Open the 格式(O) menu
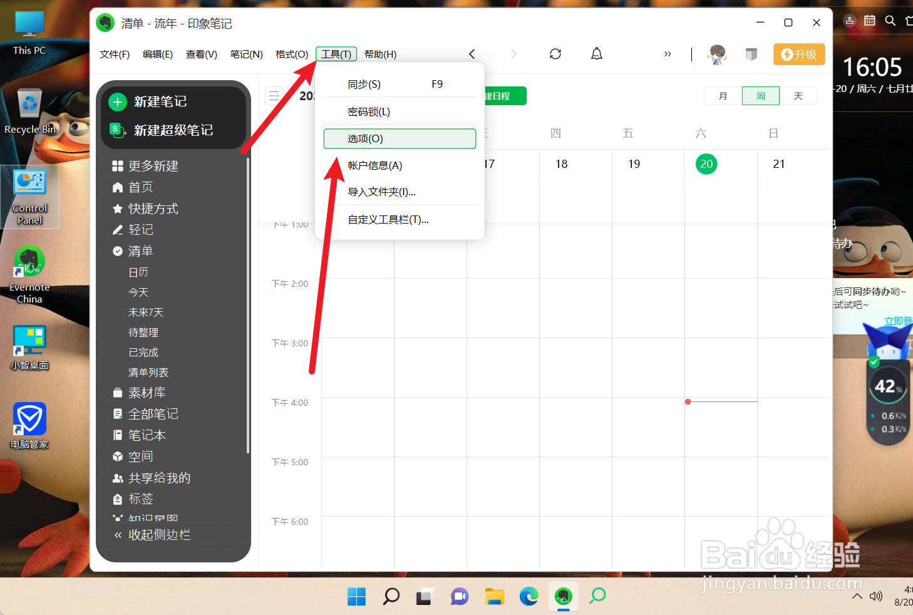The image size is (913, 615). (x=292, y=54)
